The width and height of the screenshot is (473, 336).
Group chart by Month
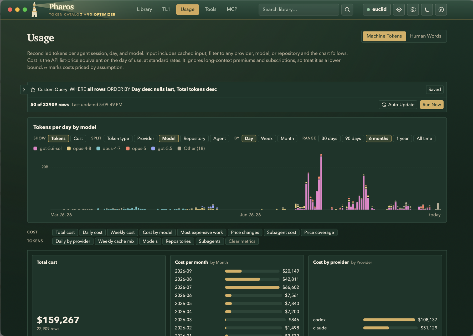(287, 138)
